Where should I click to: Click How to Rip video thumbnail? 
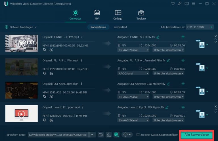click(x=22, y=114)
